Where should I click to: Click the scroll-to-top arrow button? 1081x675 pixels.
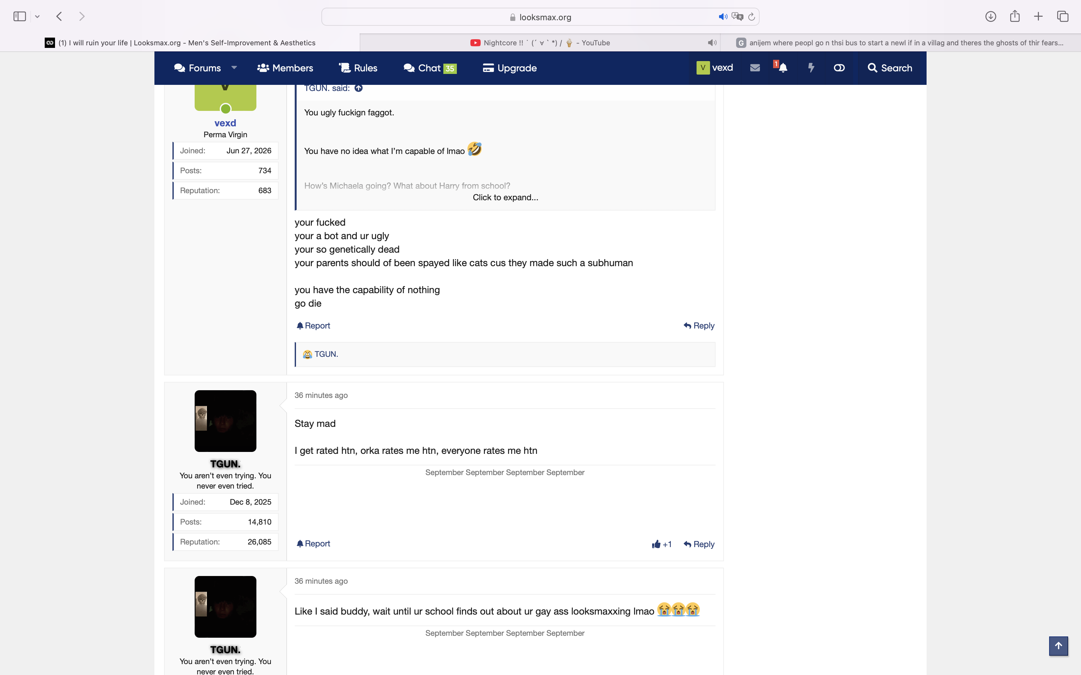click(x=1058, y=645)
